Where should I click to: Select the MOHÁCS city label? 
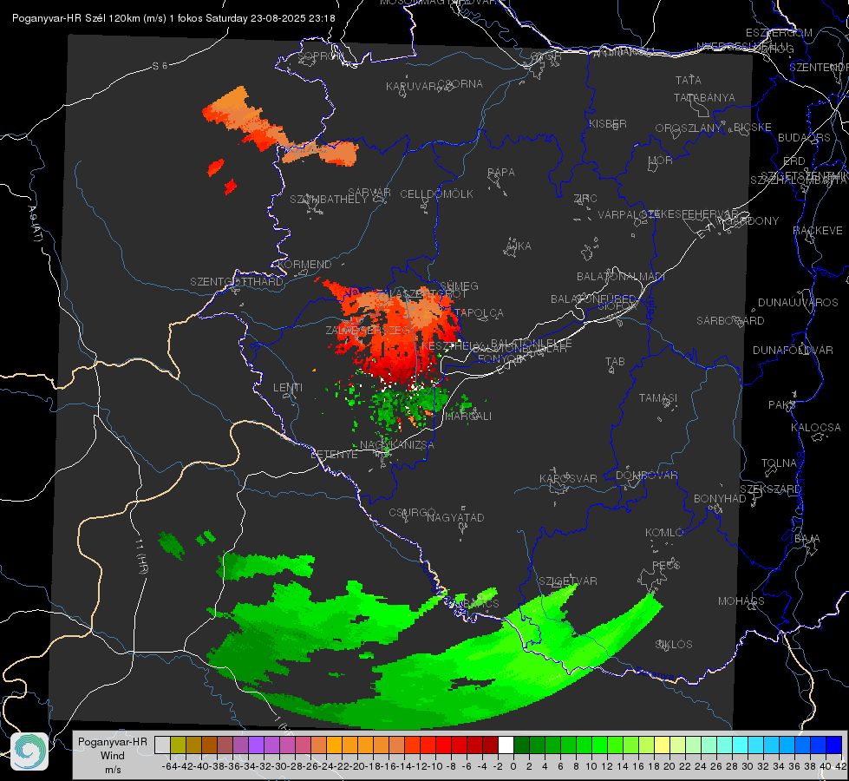click(741, 601)
